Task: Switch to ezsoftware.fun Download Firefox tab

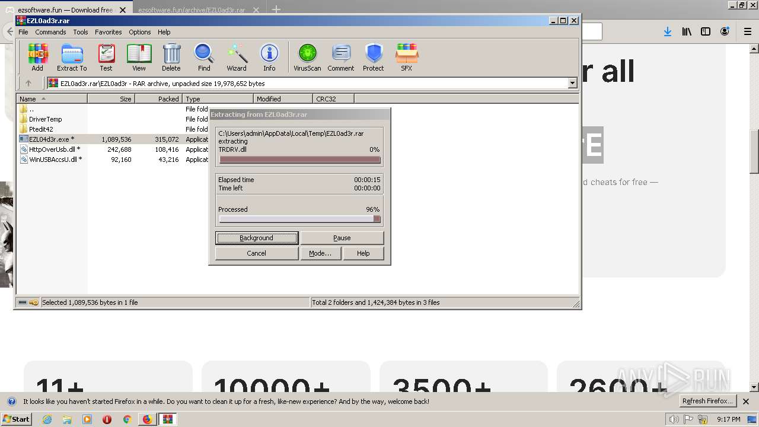Action: (x=65, y=10)
